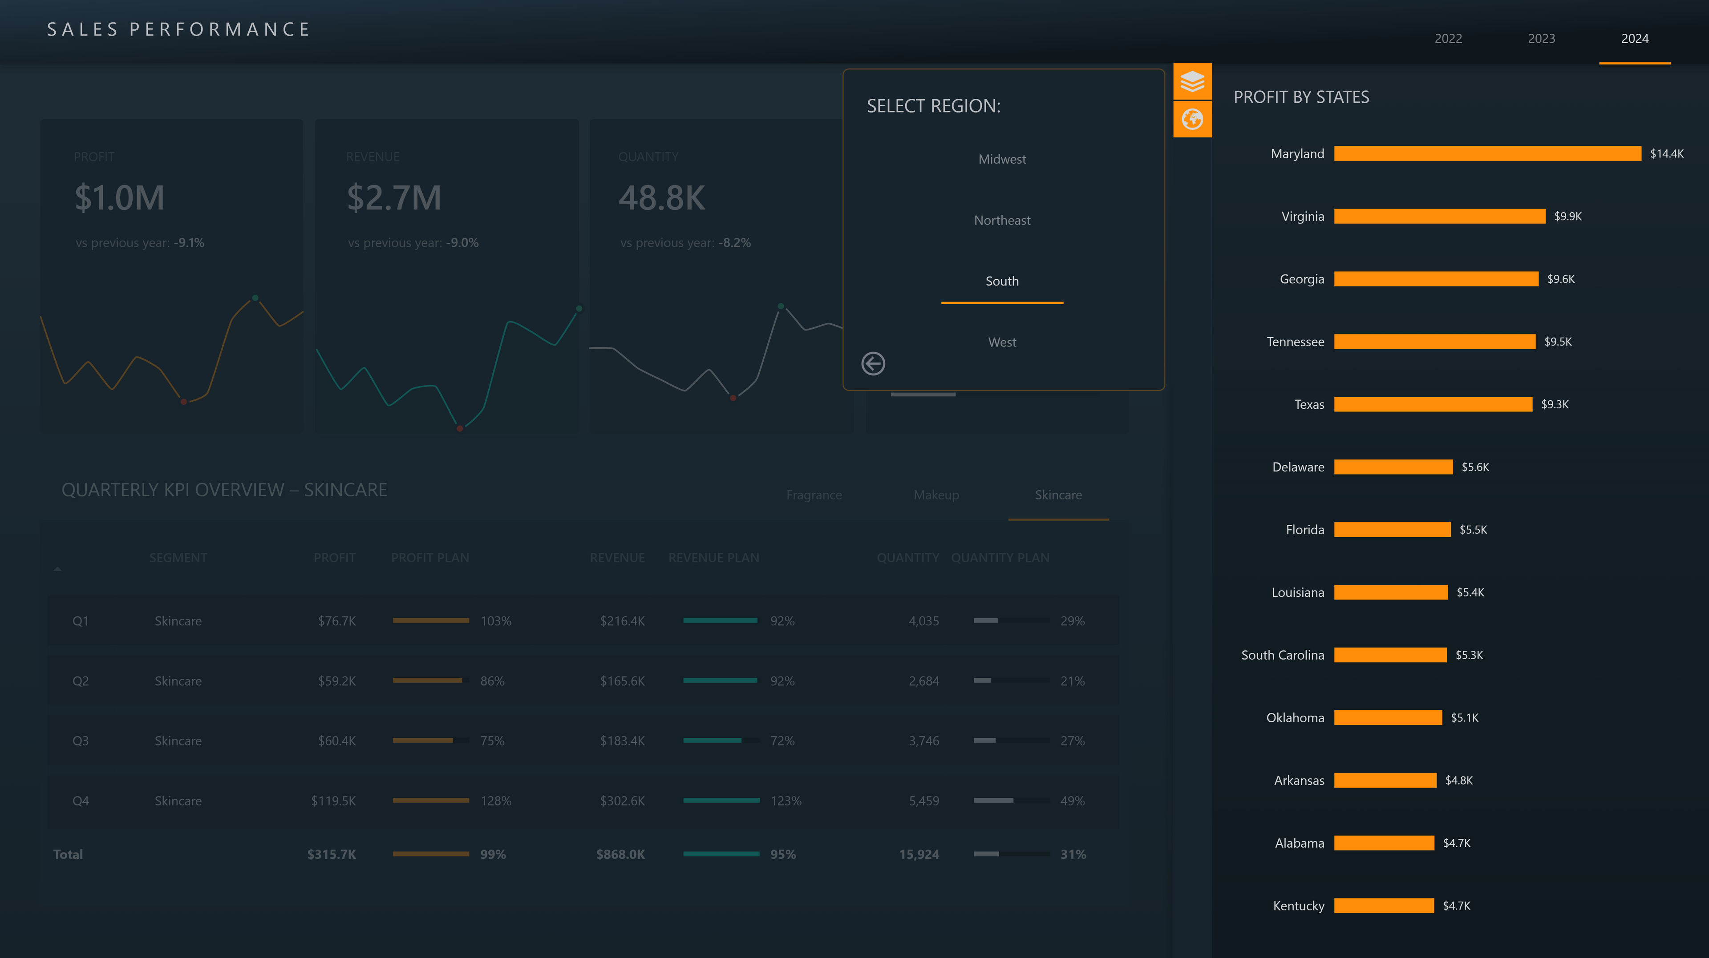Select the West region option
This screenshot has width=1709, height=958.
pos(1001,342)
